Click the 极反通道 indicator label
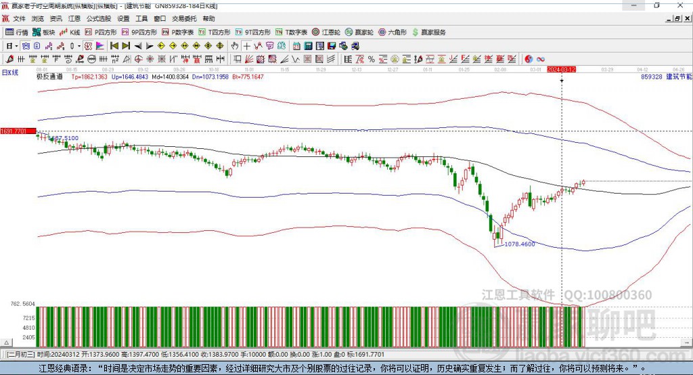This screenshot has height=375, width=693. tap(49, 76)
